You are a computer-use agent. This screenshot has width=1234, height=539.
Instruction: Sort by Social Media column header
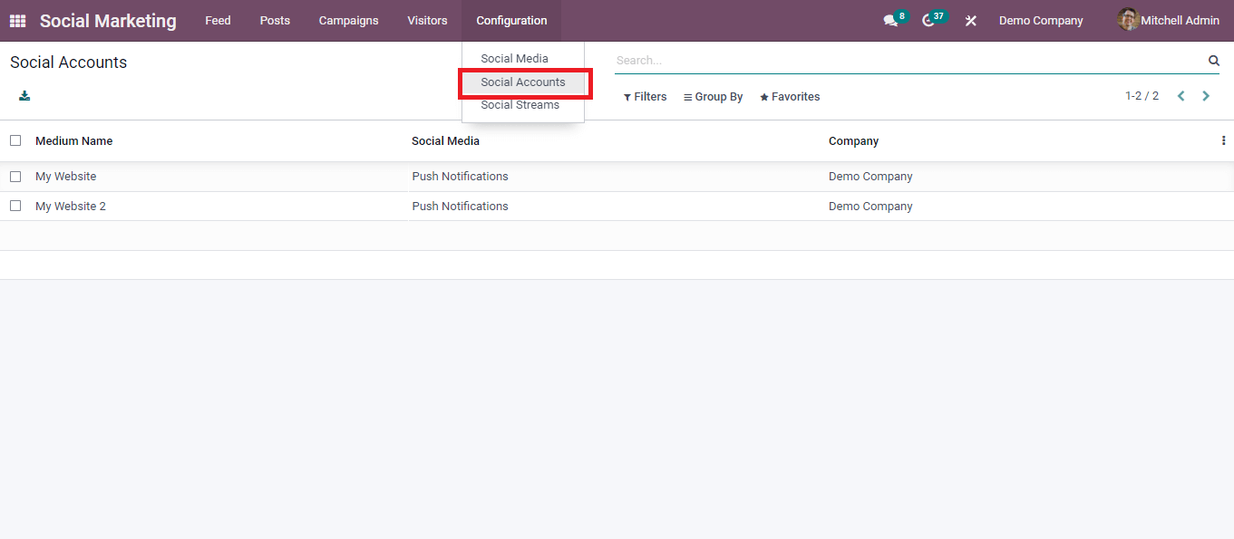pyautogui.click(x=445, y=141)
